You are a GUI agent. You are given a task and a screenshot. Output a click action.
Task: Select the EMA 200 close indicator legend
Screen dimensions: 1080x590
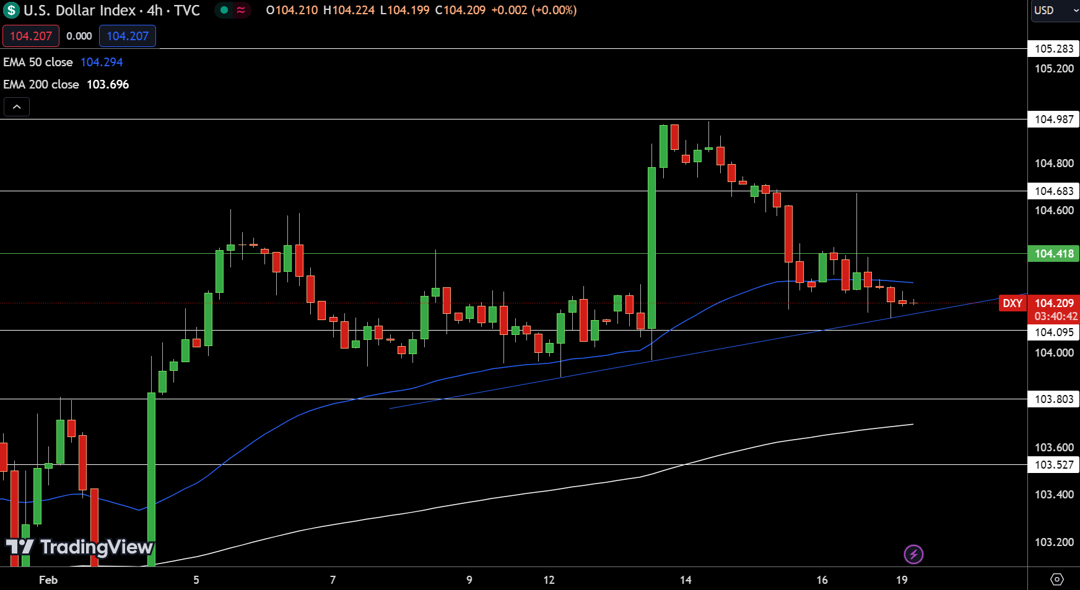click(x=41, y=84)
